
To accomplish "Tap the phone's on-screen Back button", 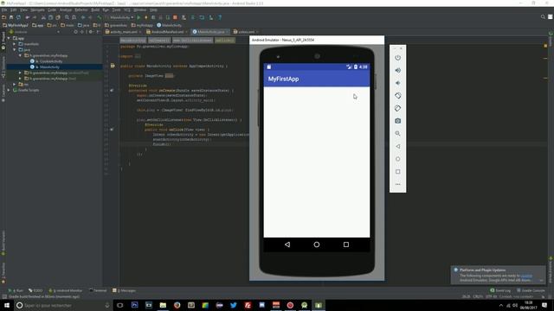I will [287, 244].
